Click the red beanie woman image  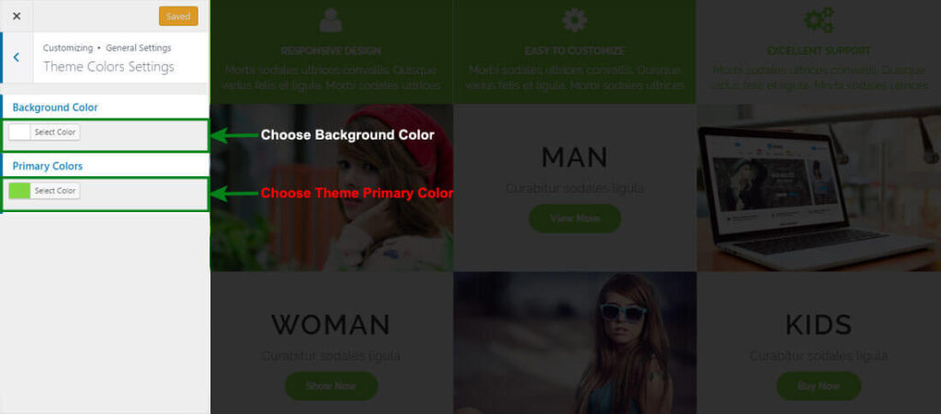332,187
